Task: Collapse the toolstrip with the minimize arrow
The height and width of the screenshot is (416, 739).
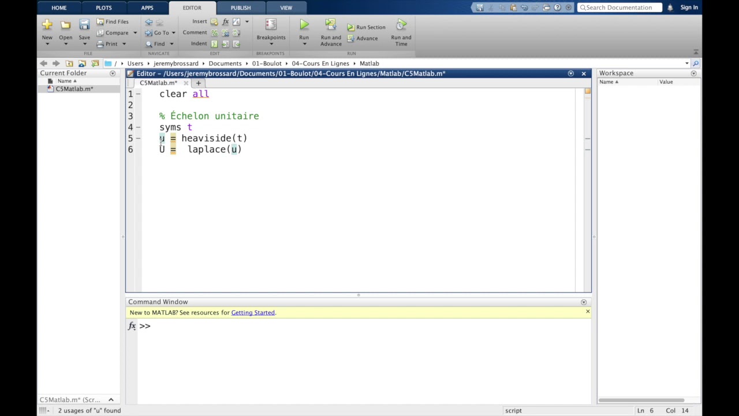Action: 696,52
